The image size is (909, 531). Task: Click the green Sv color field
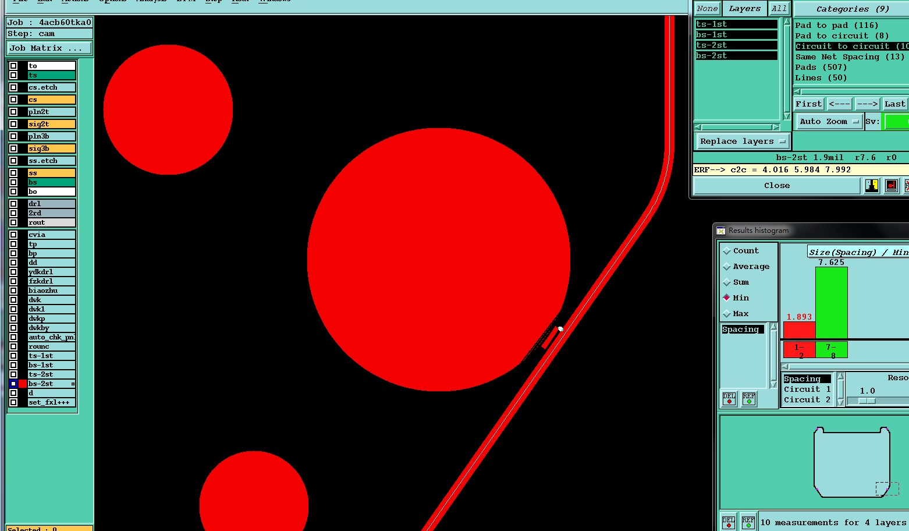(x=896, y=122)
